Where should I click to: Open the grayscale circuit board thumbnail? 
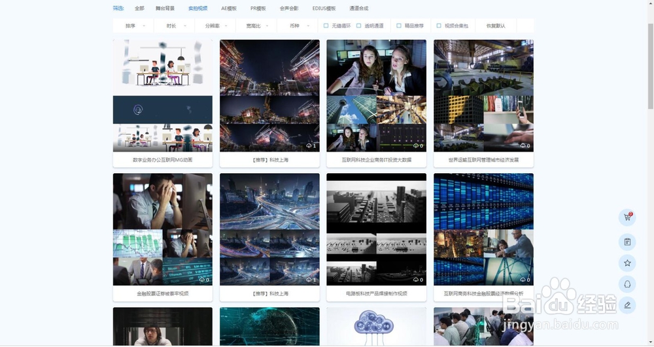[377, 229]
